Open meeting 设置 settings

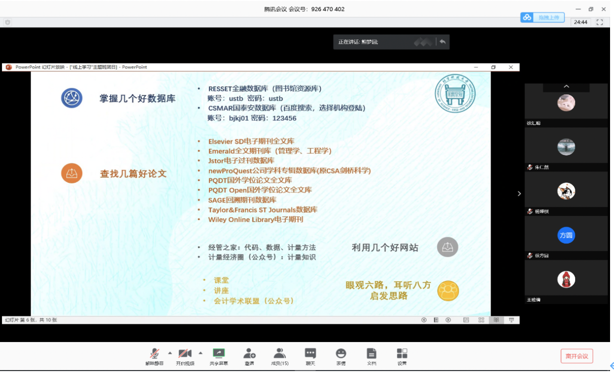[402, 356]
